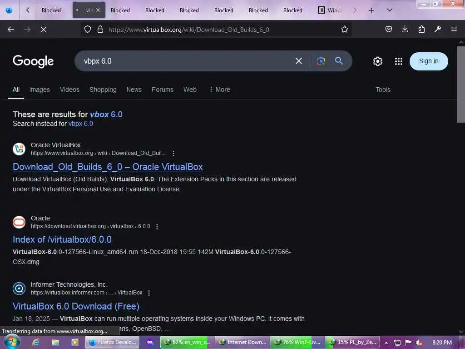465x349 pixels.
Task: Open options for download.virtualbox.org result
Action: (x=157, y=226)
